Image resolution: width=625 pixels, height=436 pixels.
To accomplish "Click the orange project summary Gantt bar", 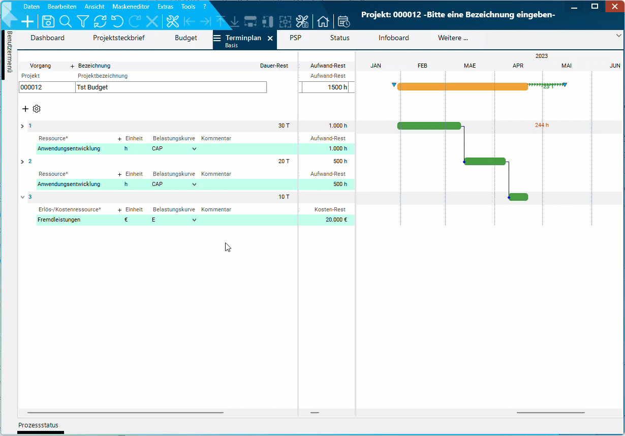I will (462, 86).
